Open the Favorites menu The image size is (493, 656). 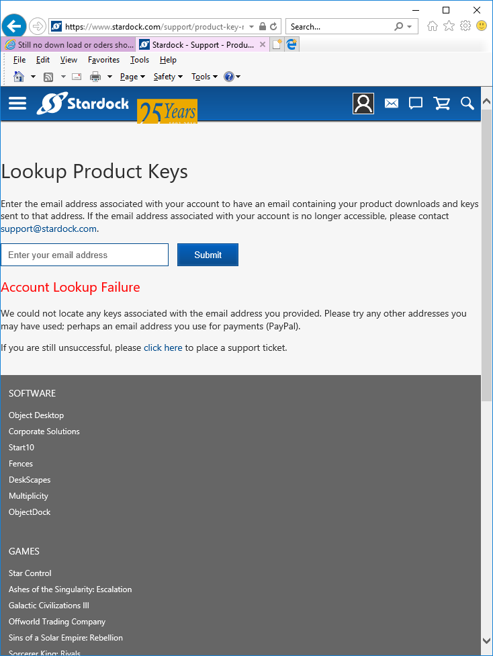[x=103, y=60]
